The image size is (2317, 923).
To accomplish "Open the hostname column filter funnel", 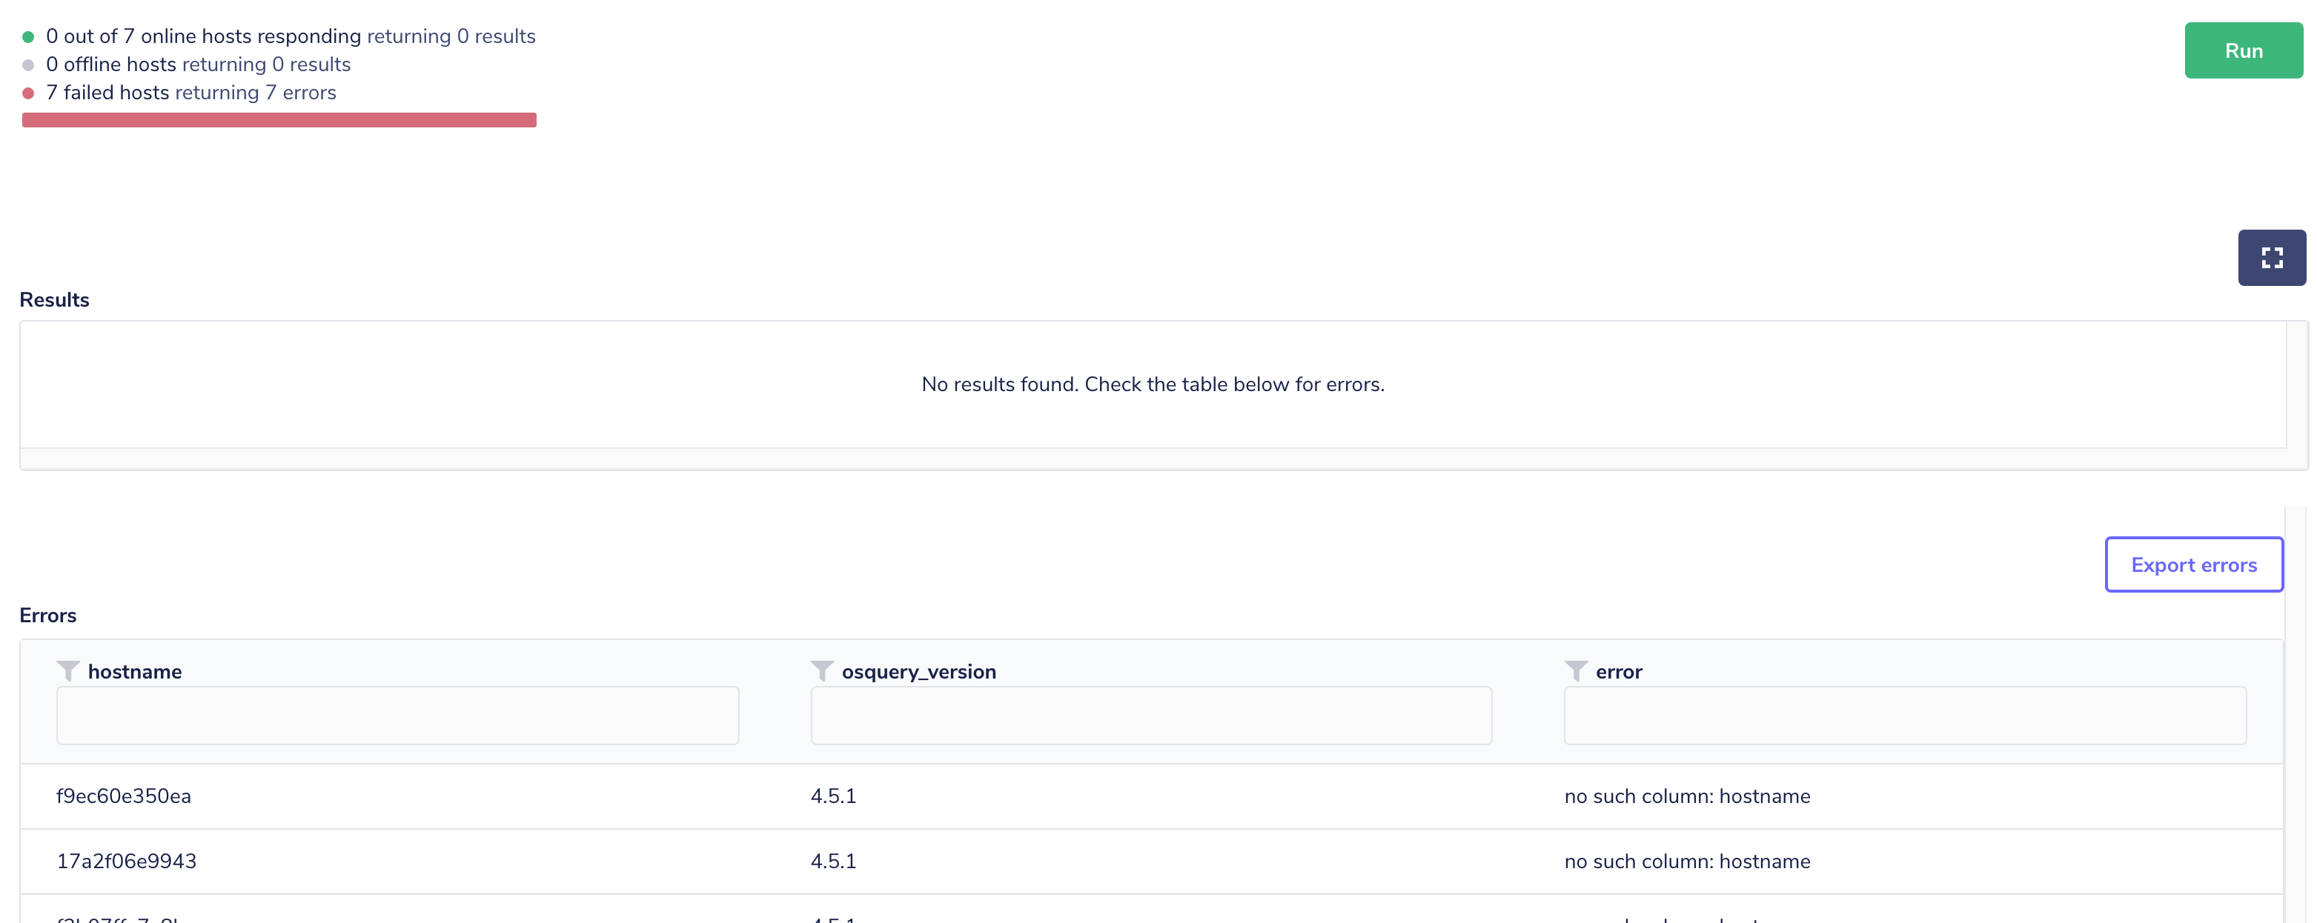I will pyautogui.click(x=67, y=670).
